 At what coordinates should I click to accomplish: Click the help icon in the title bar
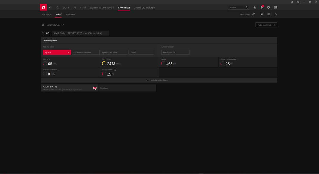(298, 2)
